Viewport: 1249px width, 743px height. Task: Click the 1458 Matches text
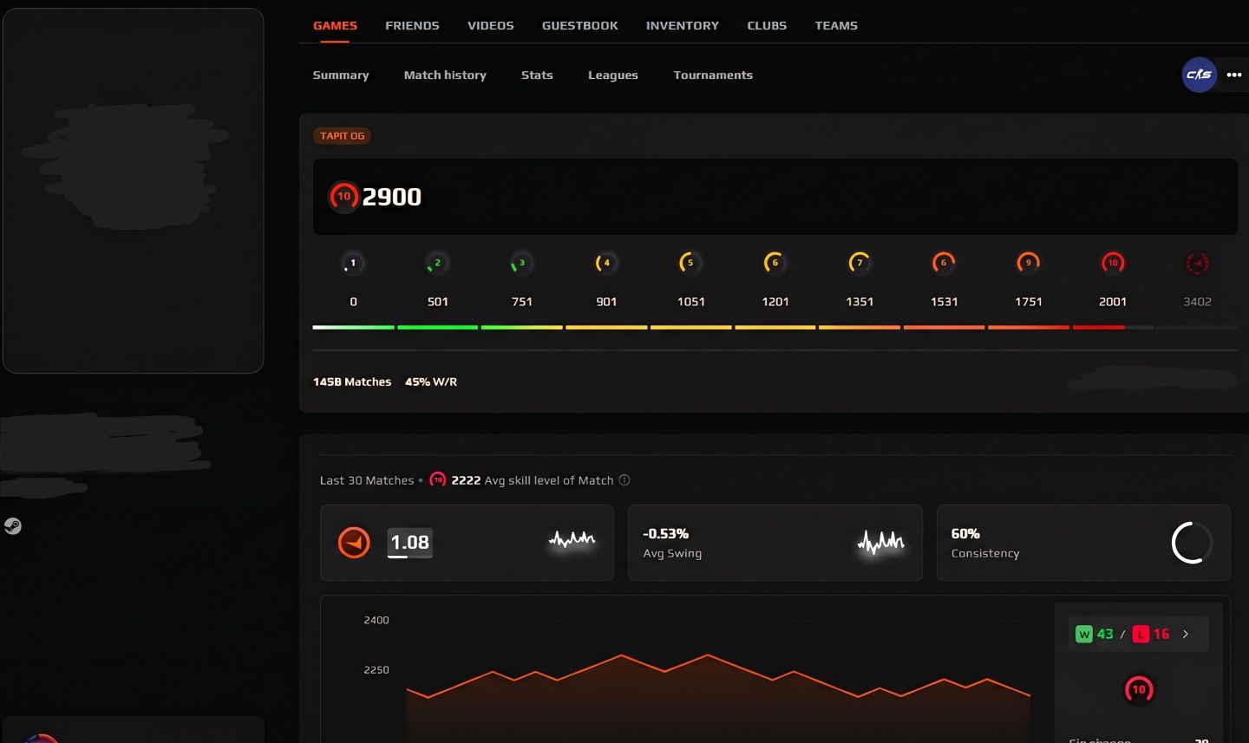pos(352,381)
